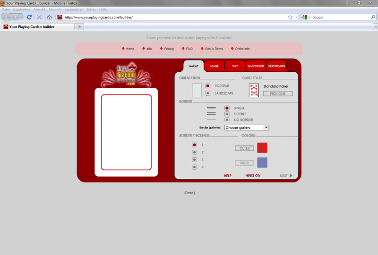Open the Datei menu
Image resolution: width=378 pixels, height=255 pixels.
(x=6, y=9)
